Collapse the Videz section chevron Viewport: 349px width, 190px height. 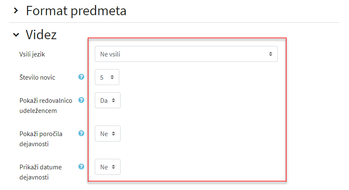(x=16, y=35)
